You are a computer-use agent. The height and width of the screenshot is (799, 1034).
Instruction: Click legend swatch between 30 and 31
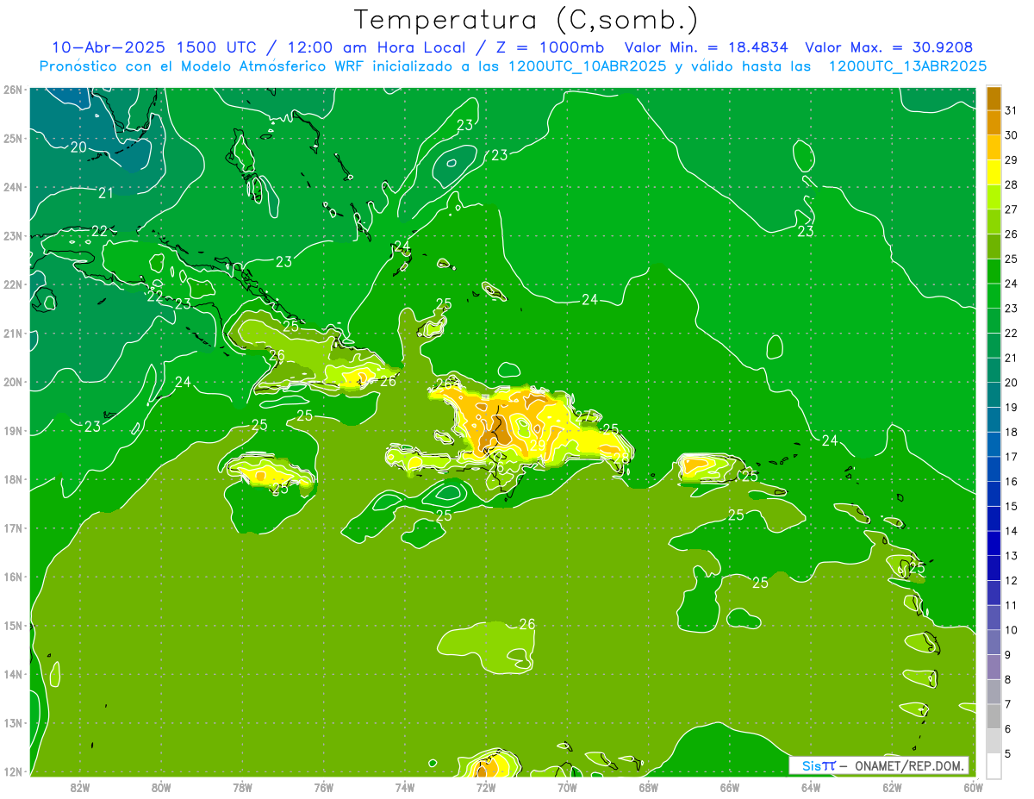pos(994,122)
